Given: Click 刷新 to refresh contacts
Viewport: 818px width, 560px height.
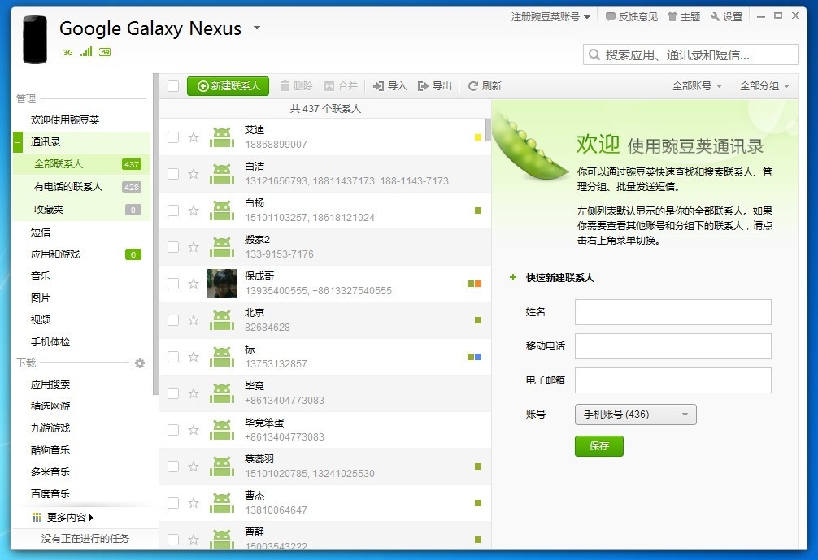Looking at the screenshot, I should [485, 86].
